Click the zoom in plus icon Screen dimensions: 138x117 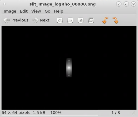click(x=60, y=20)
